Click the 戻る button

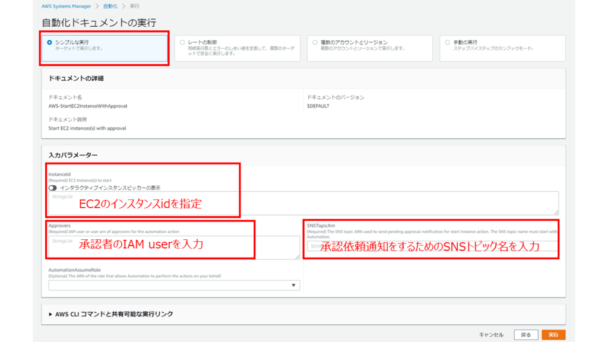526,335
